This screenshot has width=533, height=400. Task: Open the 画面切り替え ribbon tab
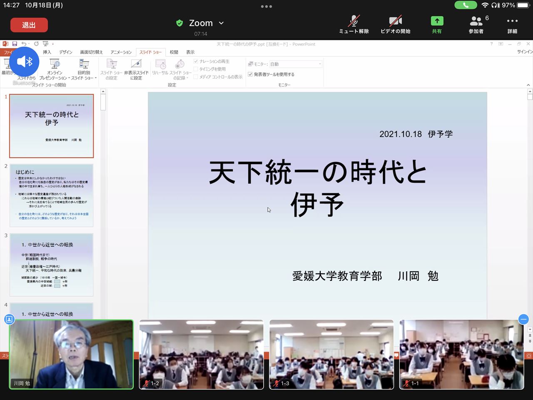(x=91, y=52)
